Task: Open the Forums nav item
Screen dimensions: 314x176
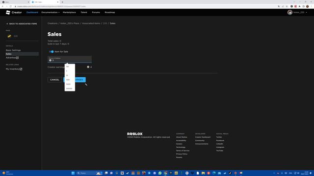Action: 96,12
